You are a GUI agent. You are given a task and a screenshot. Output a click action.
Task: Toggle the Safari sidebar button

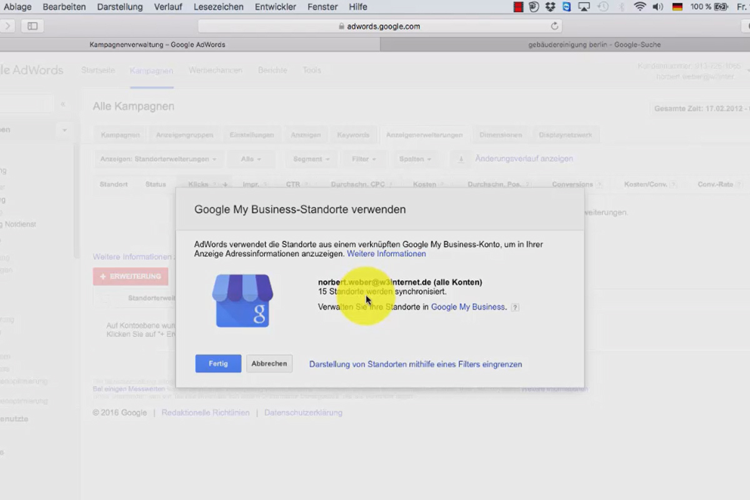32,26
